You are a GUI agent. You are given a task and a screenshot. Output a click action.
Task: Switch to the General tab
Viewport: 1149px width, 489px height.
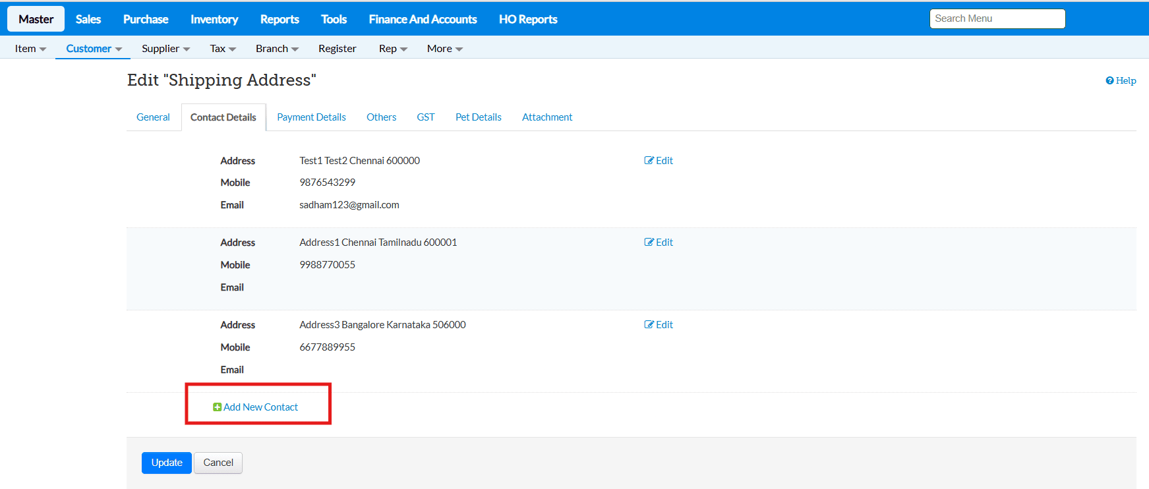coord(153,117)
